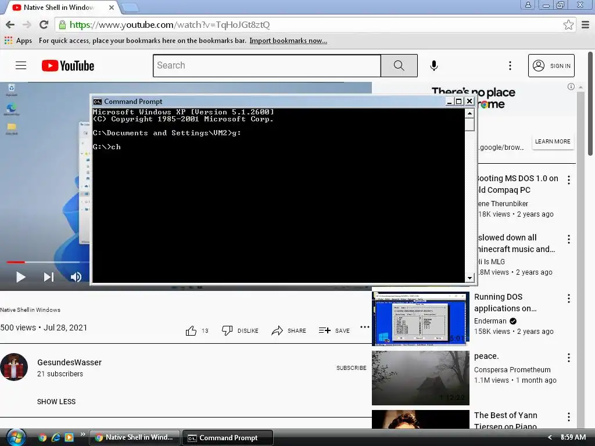Switch to Command Prompt taskbar button
595x446 pixels.
(228, 438)
